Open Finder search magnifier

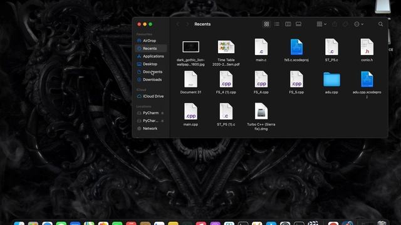(x=380, y=24)
